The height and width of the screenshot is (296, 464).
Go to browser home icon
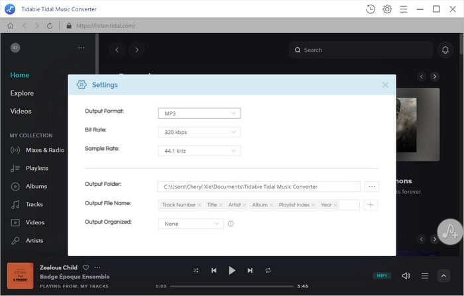11,26
